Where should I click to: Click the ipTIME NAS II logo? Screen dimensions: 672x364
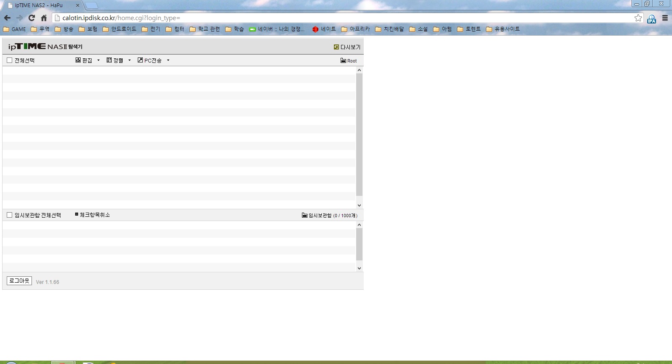(45, 47)
